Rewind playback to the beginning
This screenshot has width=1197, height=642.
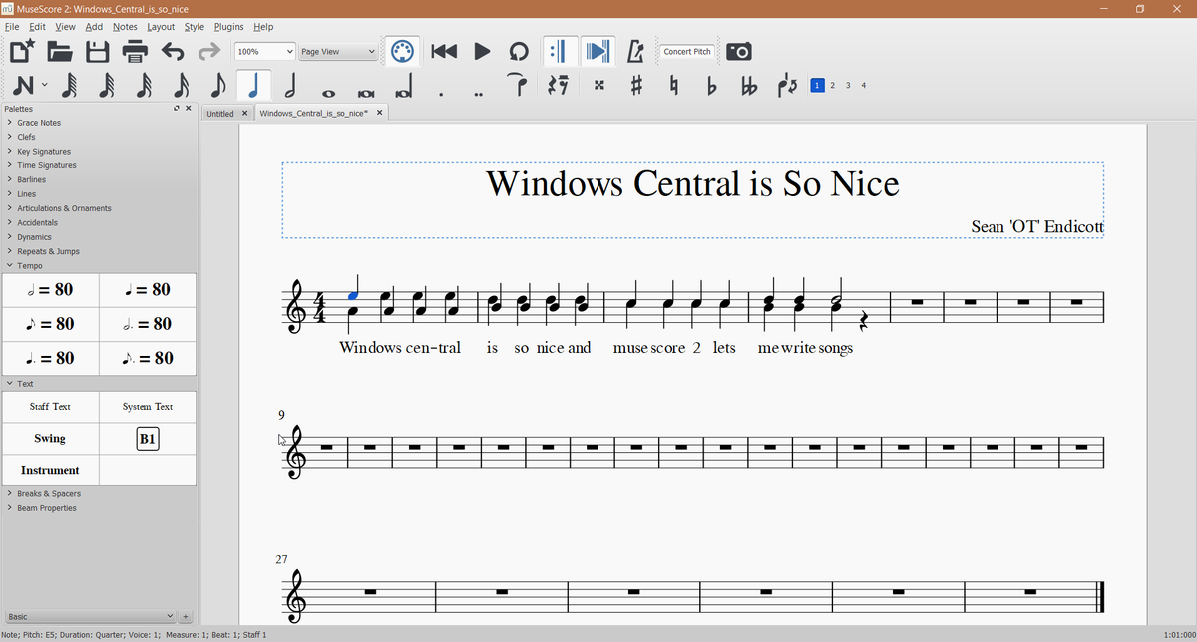[x=444, y=51]
